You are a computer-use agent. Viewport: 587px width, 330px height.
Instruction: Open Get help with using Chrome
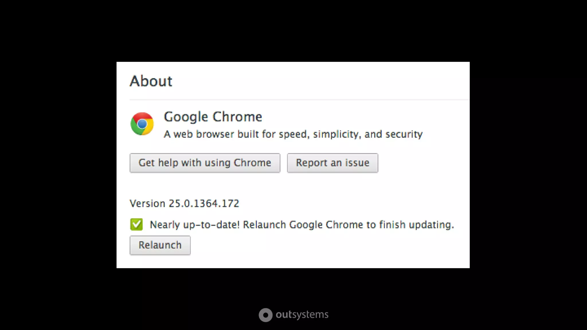point(205,163)
